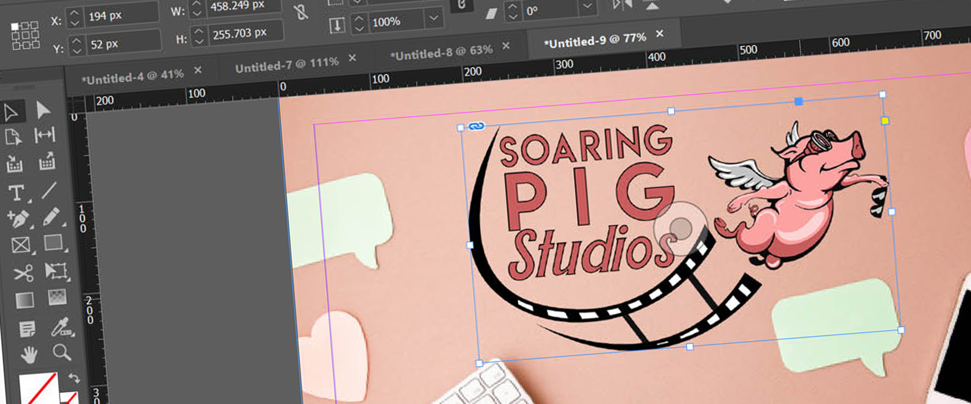Set the top-left reference point

(x=15, y=26)
